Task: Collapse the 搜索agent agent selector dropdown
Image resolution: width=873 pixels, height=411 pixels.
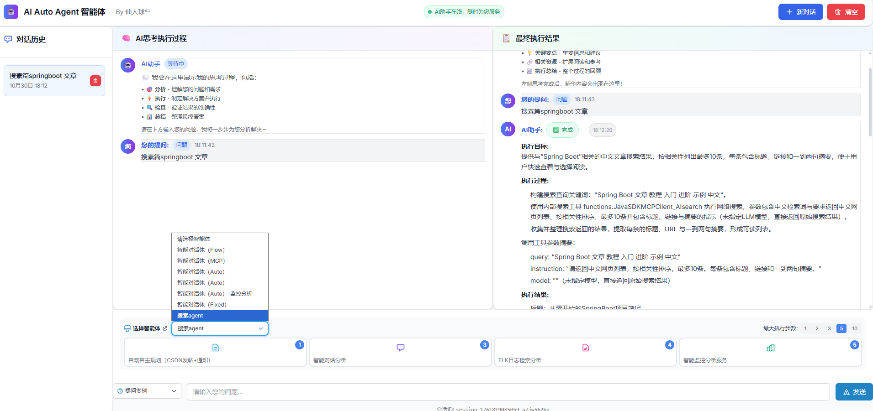Action: click(220, 328)
